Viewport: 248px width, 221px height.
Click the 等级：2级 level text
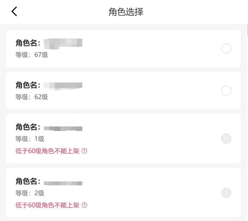coord(30,193)
